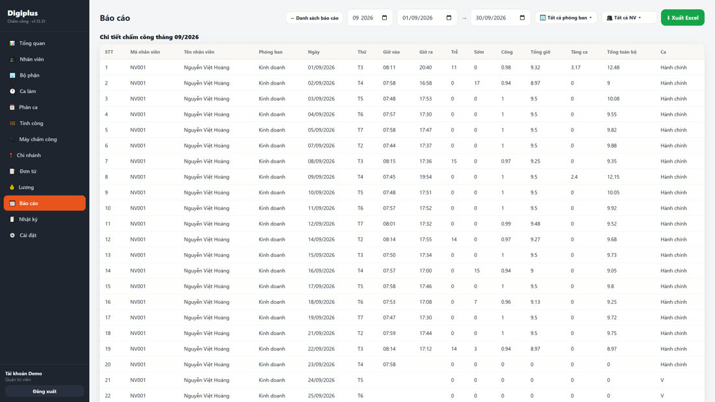Navigate to Lương in sidebar
The height and width of the screenshot is (402, 715).
(x=45, y=187)
